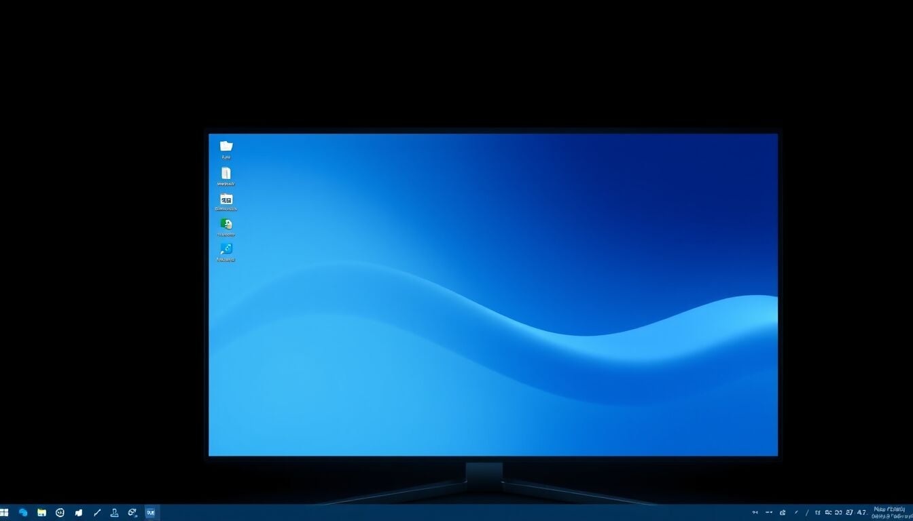Select the blue square desktop shortcut icon
913x521 pixels.
coord(226,249)
